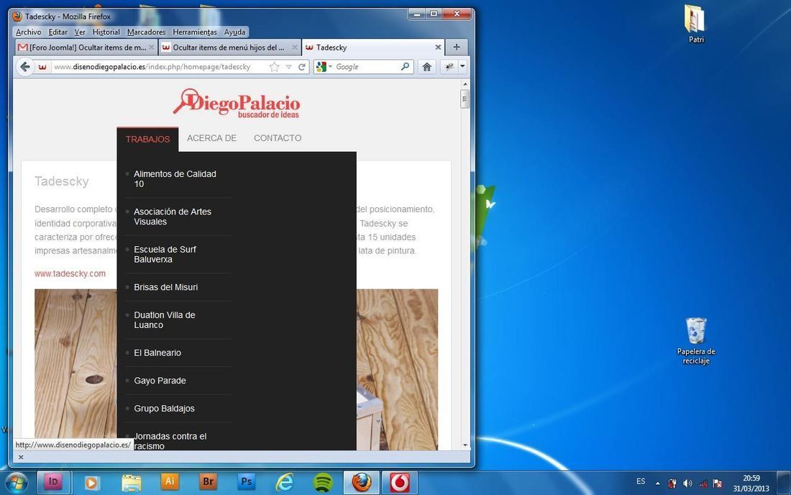This screenshot has width=791, height=495.
Task: Click the address bar URL field
Action: [x=159, y=67]
